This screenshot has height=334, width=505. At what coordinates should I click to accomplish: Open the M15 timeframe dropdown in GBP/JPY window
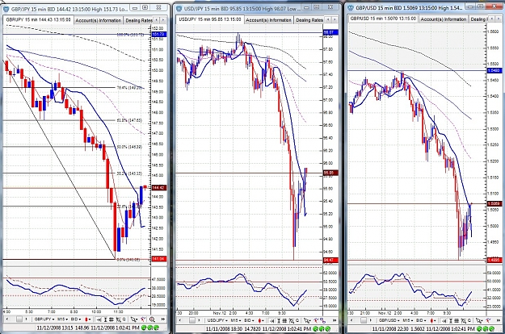[62, 319]
